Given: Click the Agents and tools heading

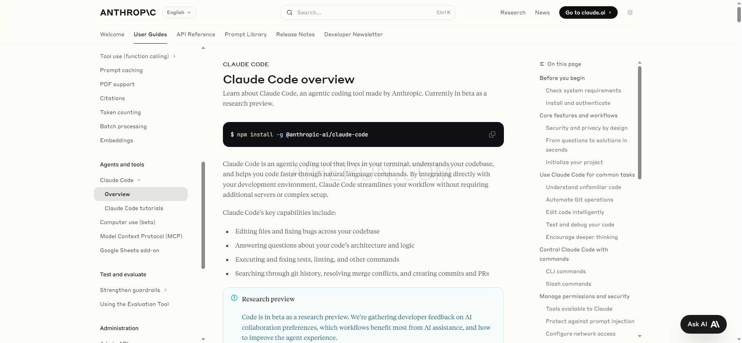Looking at the screenshot, I should coord(122,164).
